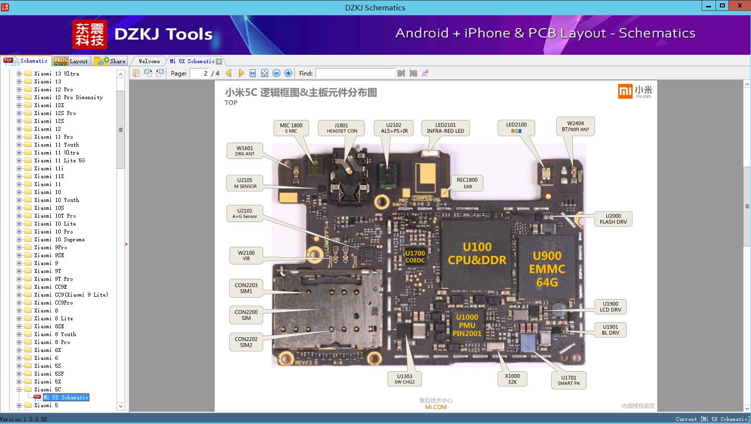Click the tree panel scroll up arrow
The height and width of the screenshot is (424, 751).
point(120,74)
